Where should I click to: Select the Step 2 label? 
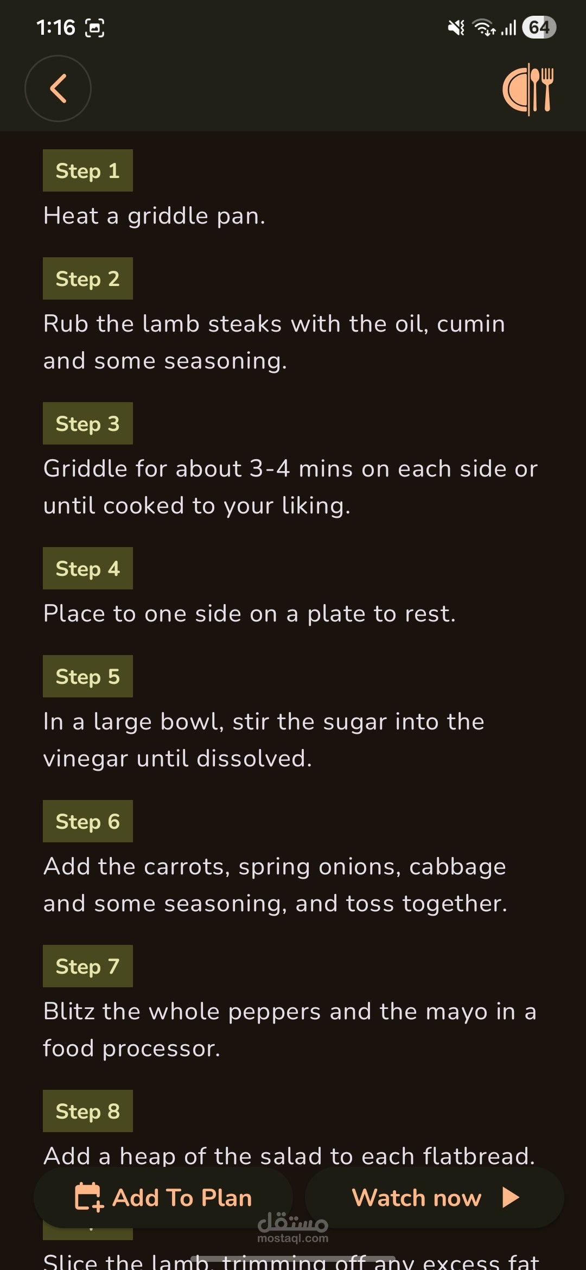click(87, 278)
